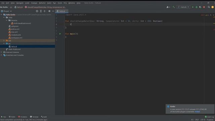215x121 pixels.
Task: Open the Event Log
Action: pos(210,117)
